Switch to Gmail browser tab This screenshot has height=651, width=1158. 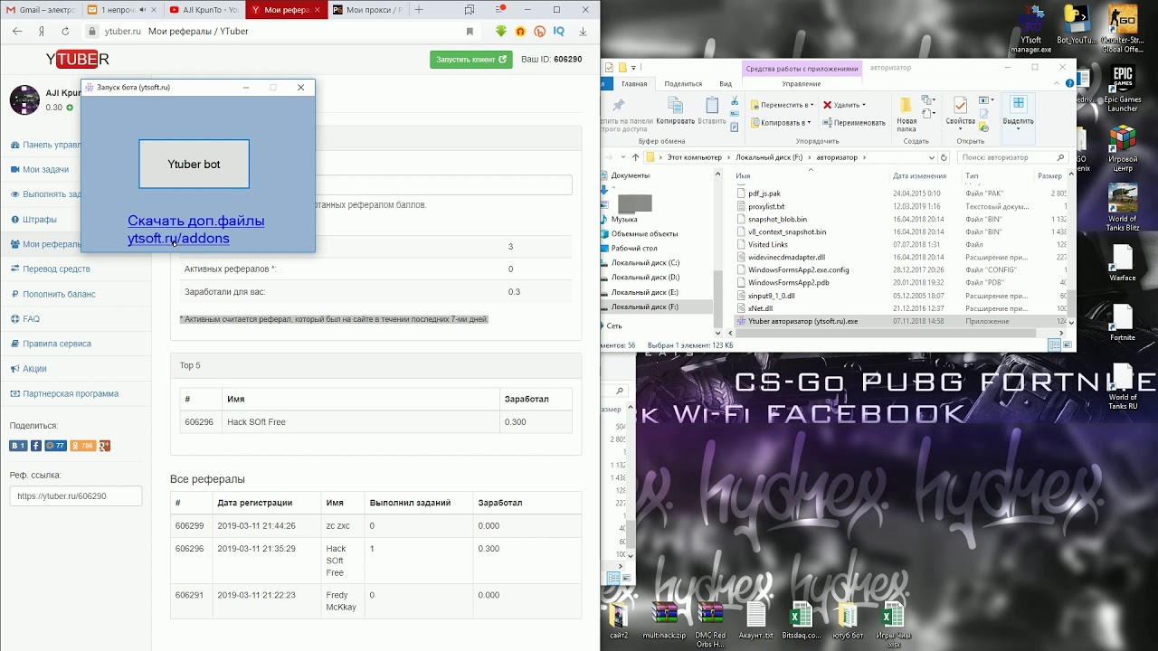(x=41, y=10)
